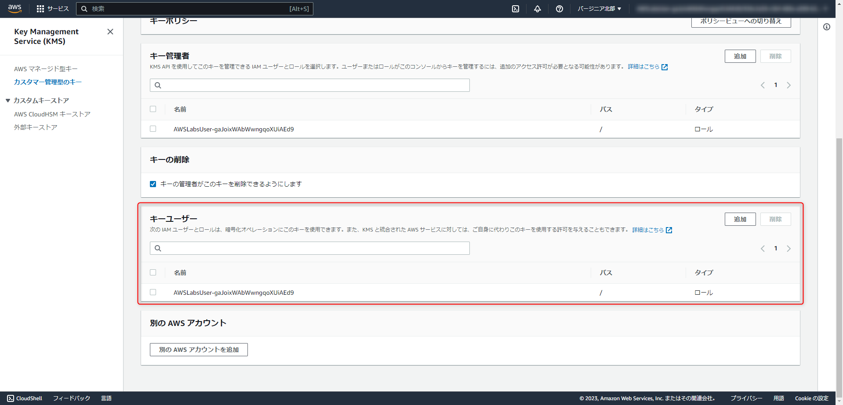Click inside the top AWS search field
This screenshot has width=843, height=405.
tap(195, 8)
